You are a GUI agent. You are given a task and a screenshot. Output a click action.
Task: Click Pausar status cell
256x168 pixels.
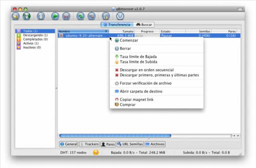click(166, 36)
